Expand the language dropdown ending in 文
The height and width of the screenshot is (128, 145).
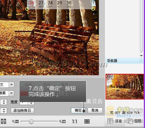(11, 85)
